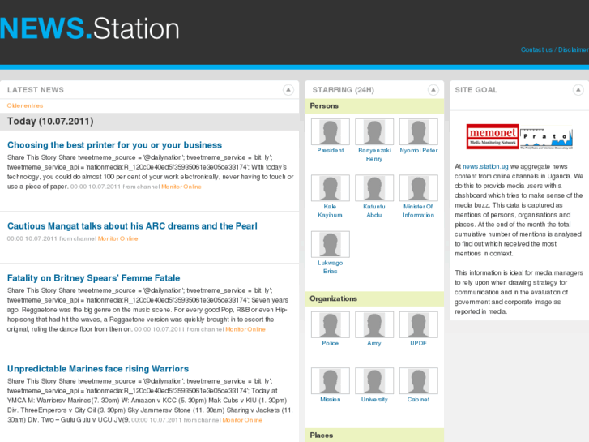Image resolution: width=589 pixels, height=442 pixels.
Task: Read 'Fatality on Britney Spears' Femme Fatale'
Action: pyautogui.click(x=93, y=278)
